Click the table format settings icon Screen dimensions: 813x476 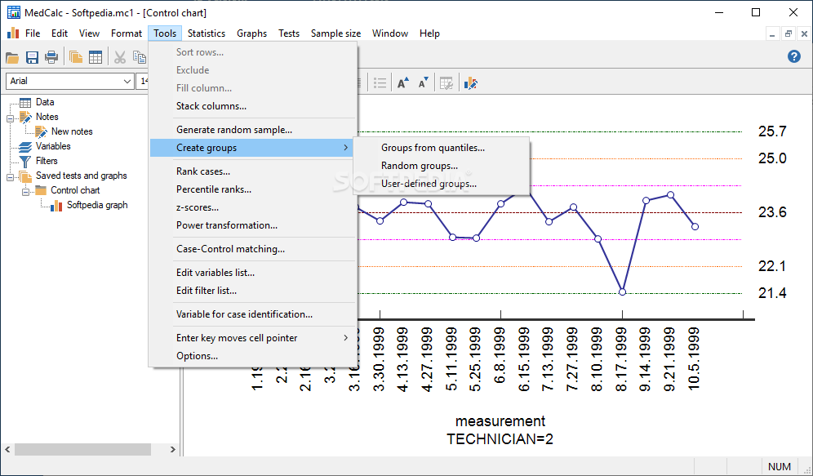[x=446, y=83]
